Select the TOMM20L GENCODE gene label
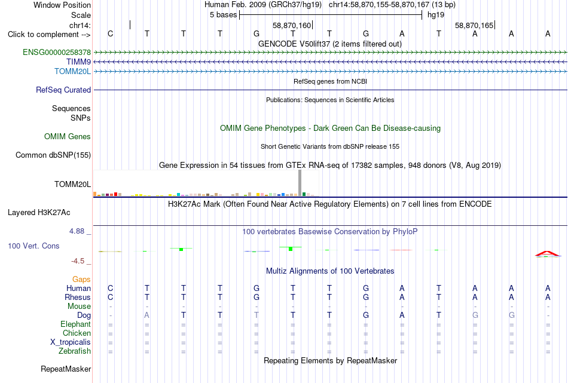 click(x=72, y=71)
